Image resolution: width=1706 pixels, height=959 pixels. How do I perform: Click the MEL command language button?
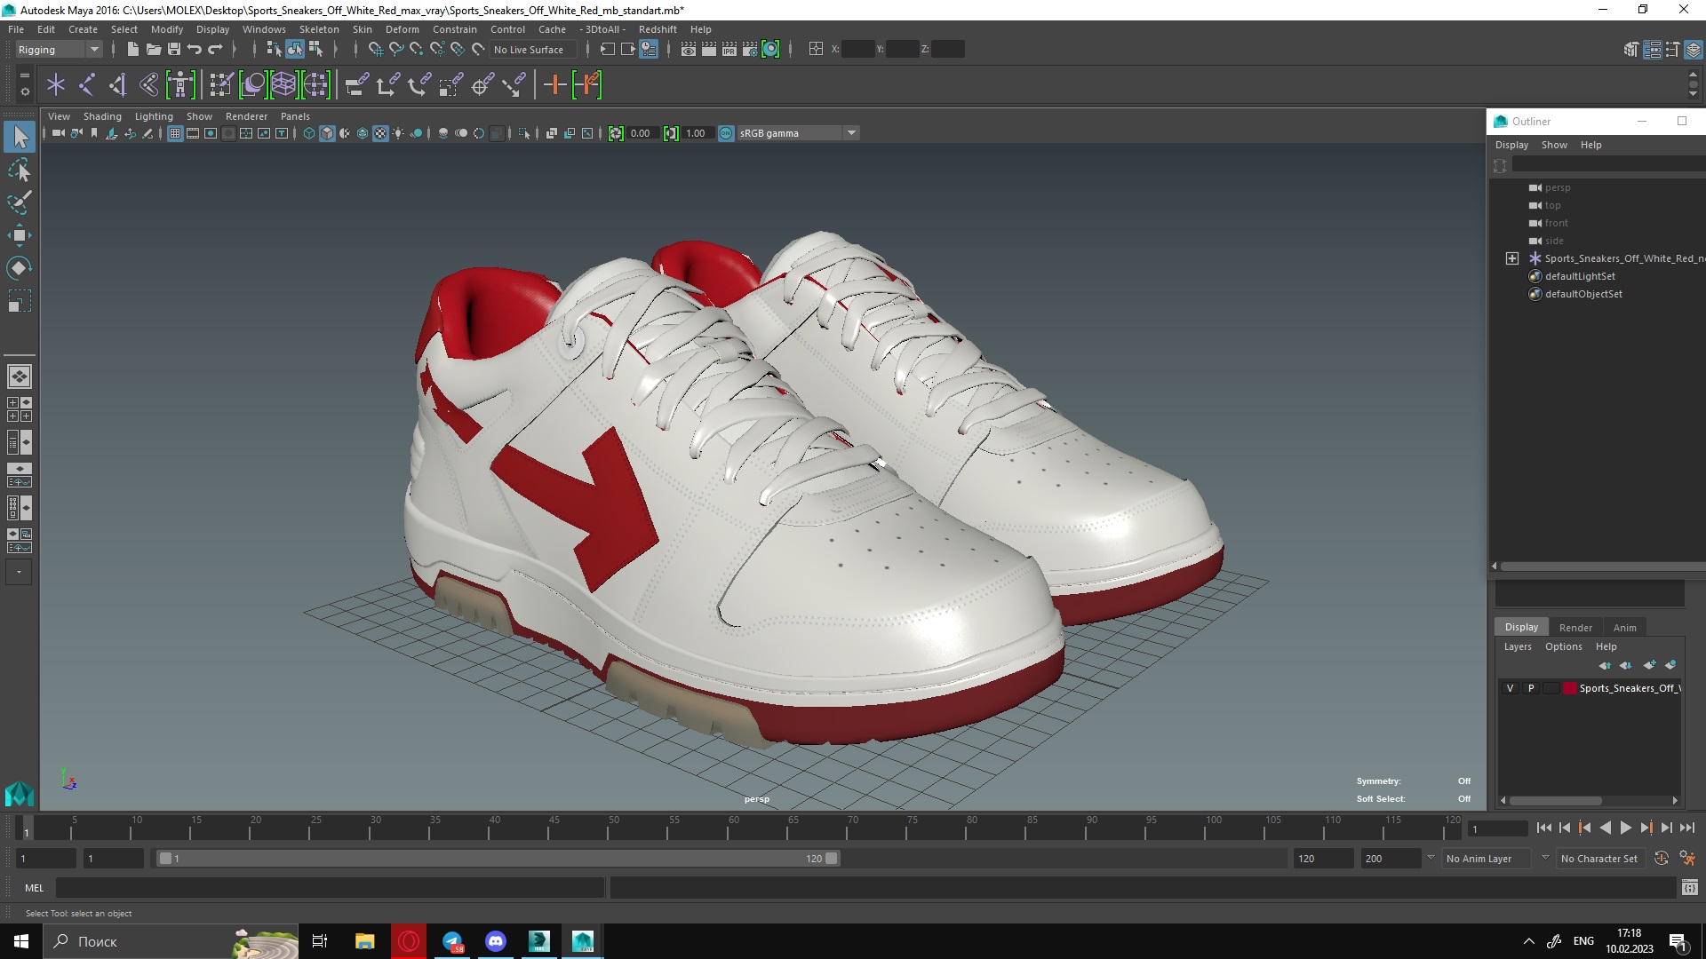(x=34, y=888)
